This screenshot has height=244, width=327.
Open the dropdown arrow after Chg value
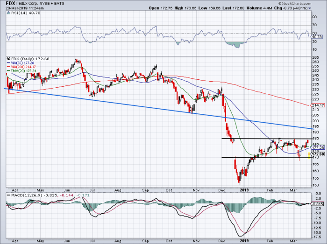pos(310,8)
